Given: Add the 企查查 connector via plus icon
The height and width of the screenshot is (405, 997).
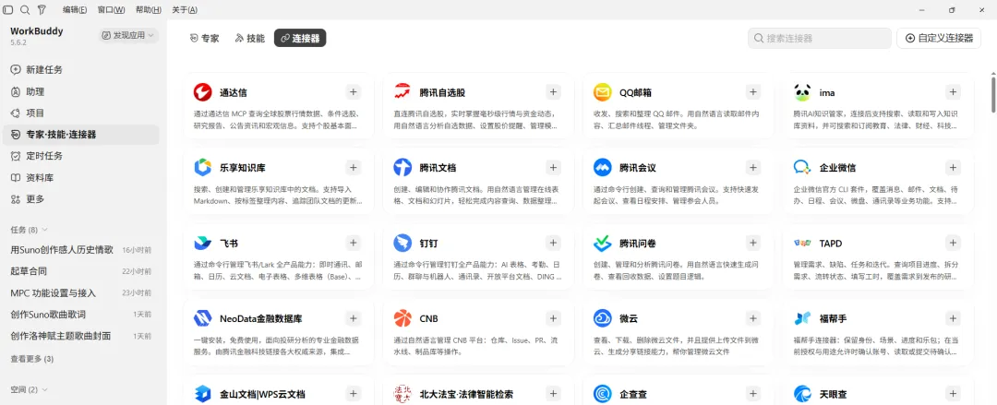Looking at the screenshot, I should point(753,394).
